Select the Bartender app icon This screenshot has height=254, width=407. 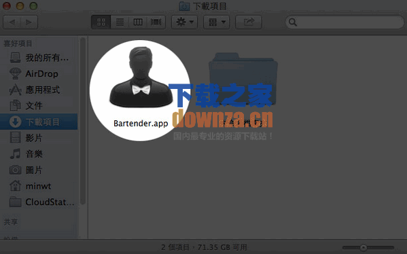[x=141, y=77]
